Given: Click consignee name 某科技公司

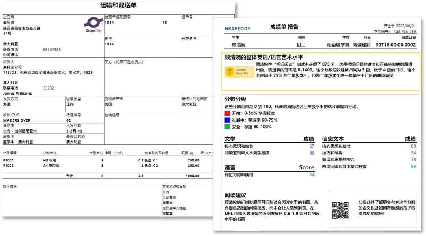Looking at the screenshot, I should tap(12, 67).
